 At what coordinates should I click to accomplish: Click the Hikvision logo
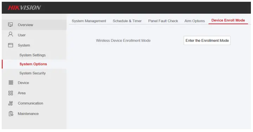(24, 8)
